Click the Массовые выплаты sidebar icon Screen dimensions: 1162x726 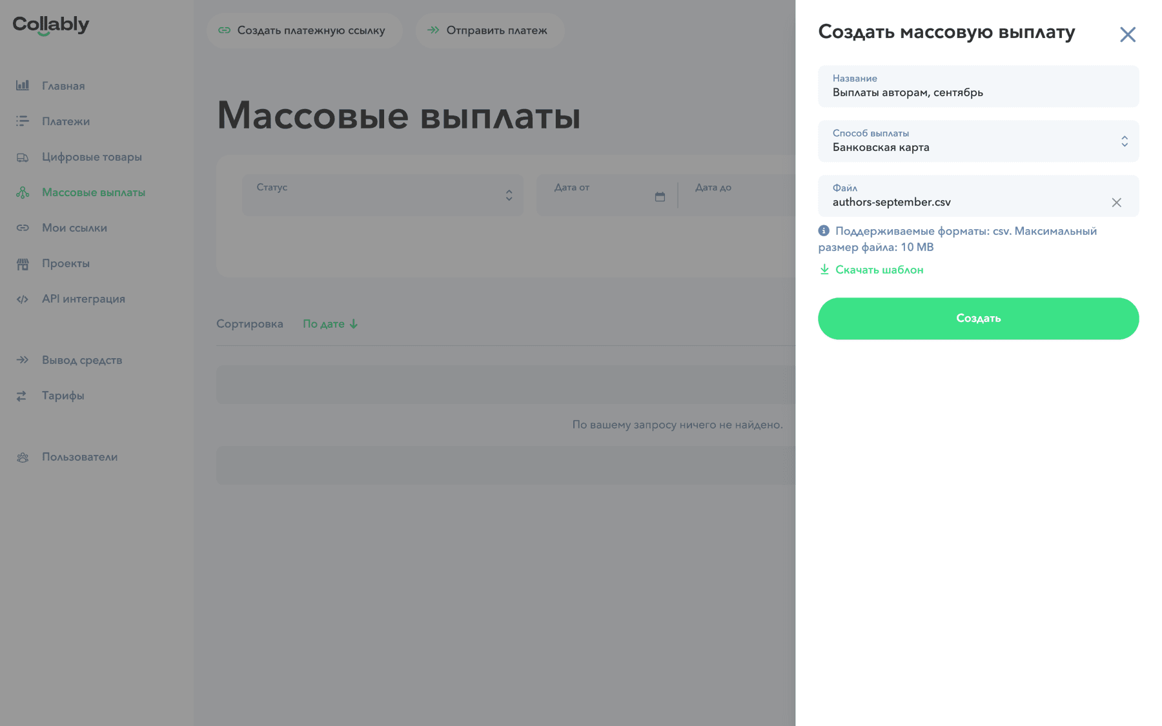[23, 192]
